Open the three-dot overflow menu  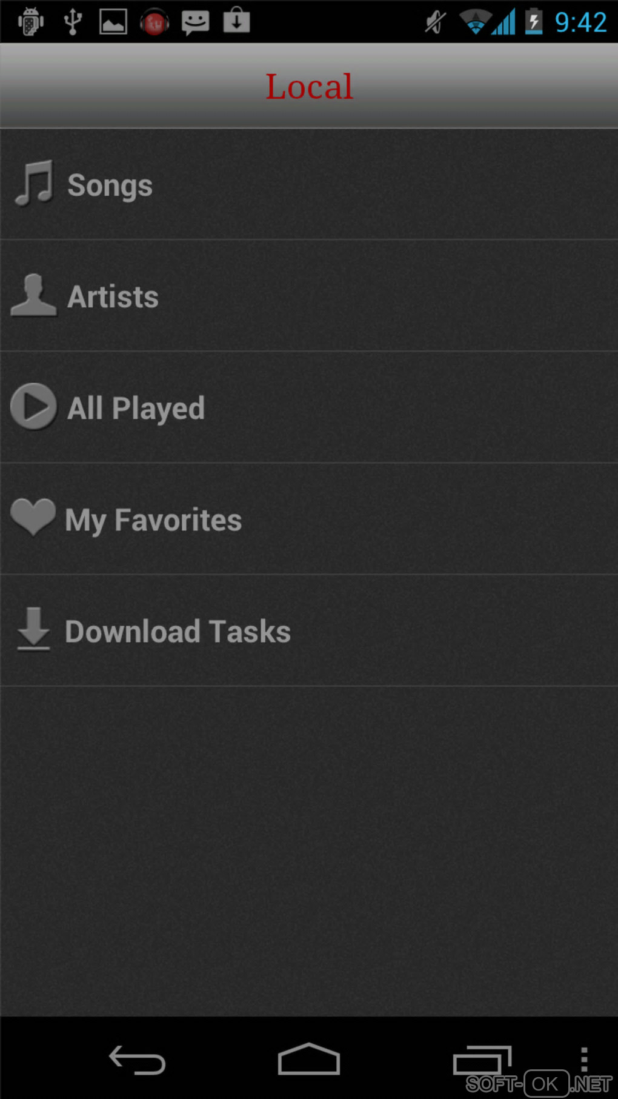click(583, 1060)
